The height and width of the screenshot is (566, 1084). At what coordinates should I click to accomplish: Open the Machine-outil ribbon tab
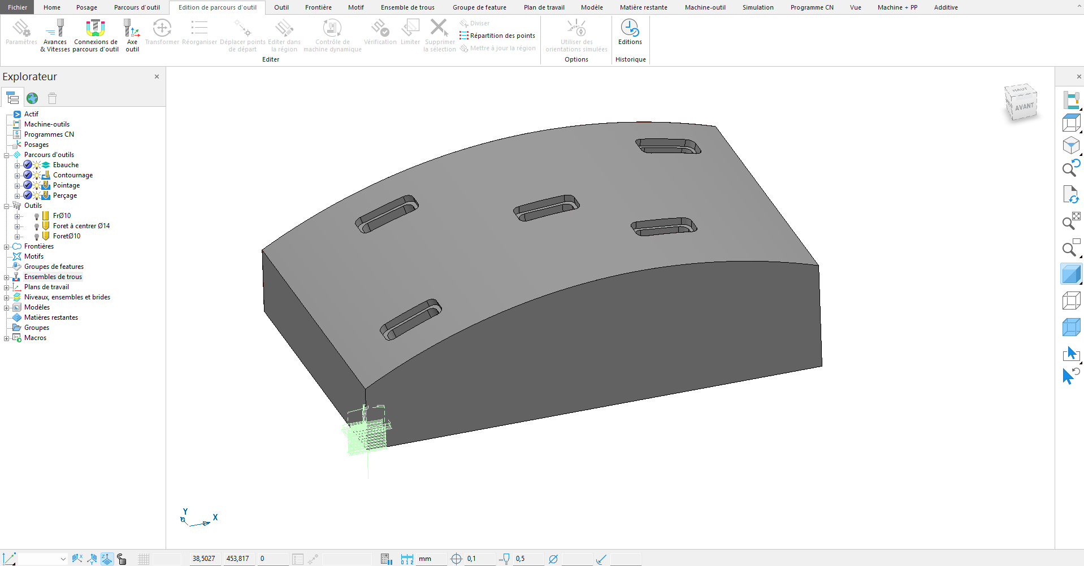click(x=705, y=7)
